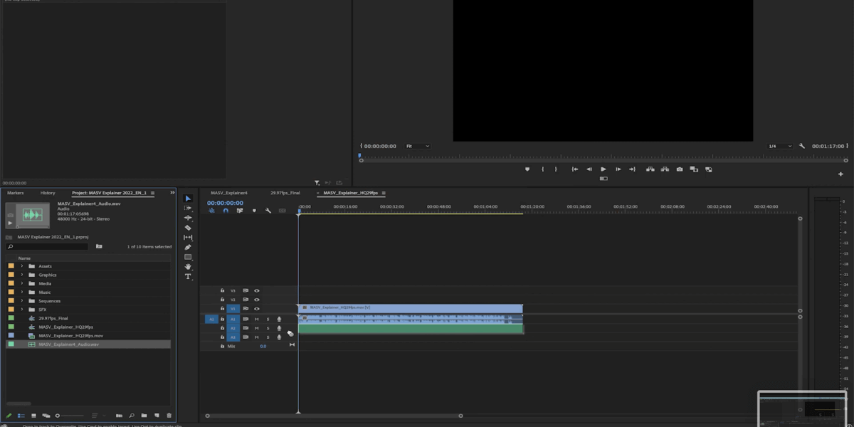Select the Selection tool arrow
This screenshot has width=854, height=427.
coord(188,199)
